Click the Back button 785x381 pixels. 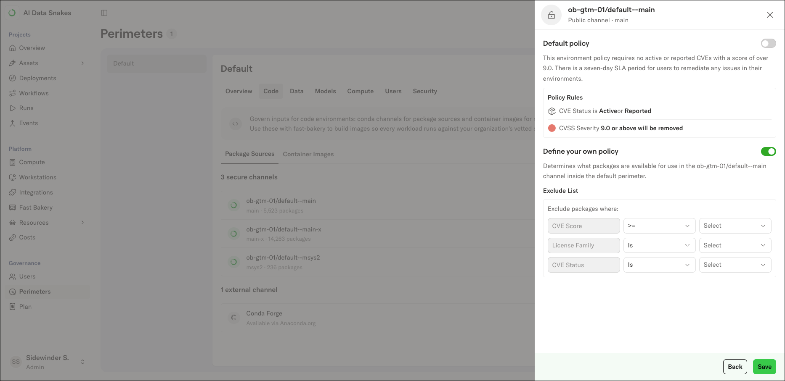coord(735,367)
